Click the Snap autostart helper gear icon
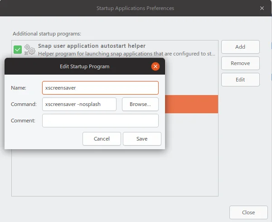272x222 pixels. point(30,50)
